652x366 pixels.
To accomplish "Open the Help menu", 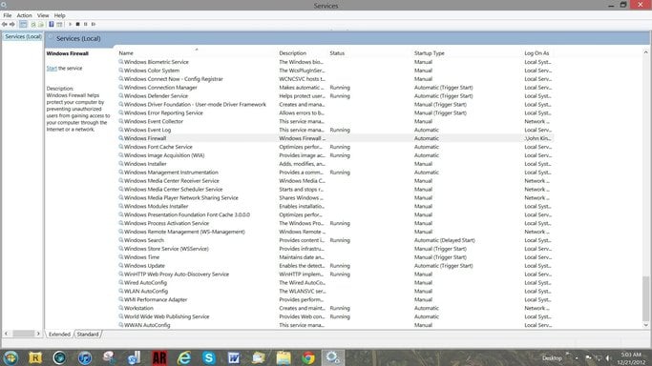I will pos(59,15).
